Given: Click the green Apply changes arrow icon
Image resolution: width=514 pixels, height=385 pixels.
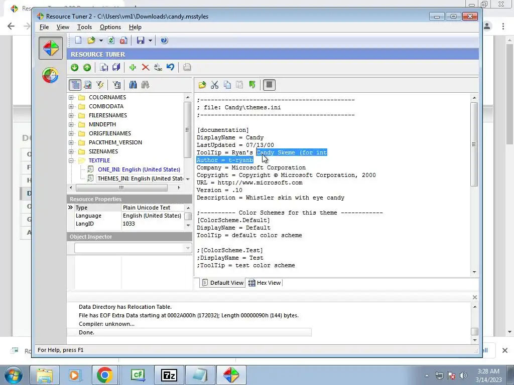Looking at the screenshot, I should pyautogui.click(x=252, y=85).
